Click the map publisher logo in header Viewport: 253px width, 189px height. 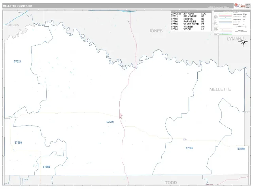pyautogui.click(x=240, y=6)
